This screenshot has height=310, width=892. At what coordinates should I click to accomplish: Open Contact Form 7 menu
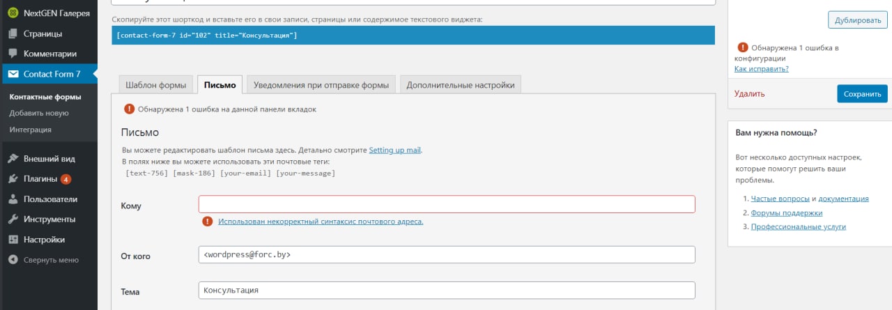(49, 74)
